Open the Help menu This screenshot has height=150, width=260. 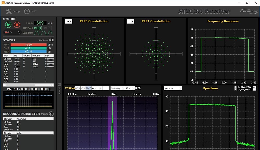(x=30, y=11)
